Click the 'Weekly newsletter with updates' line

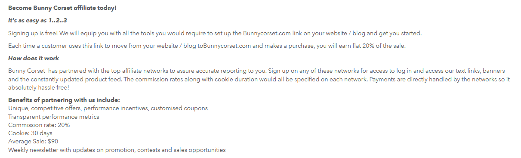117,150
